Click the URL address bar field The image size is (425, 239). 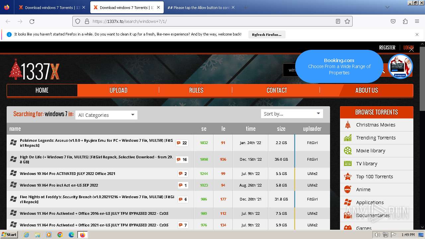[212, 21]
